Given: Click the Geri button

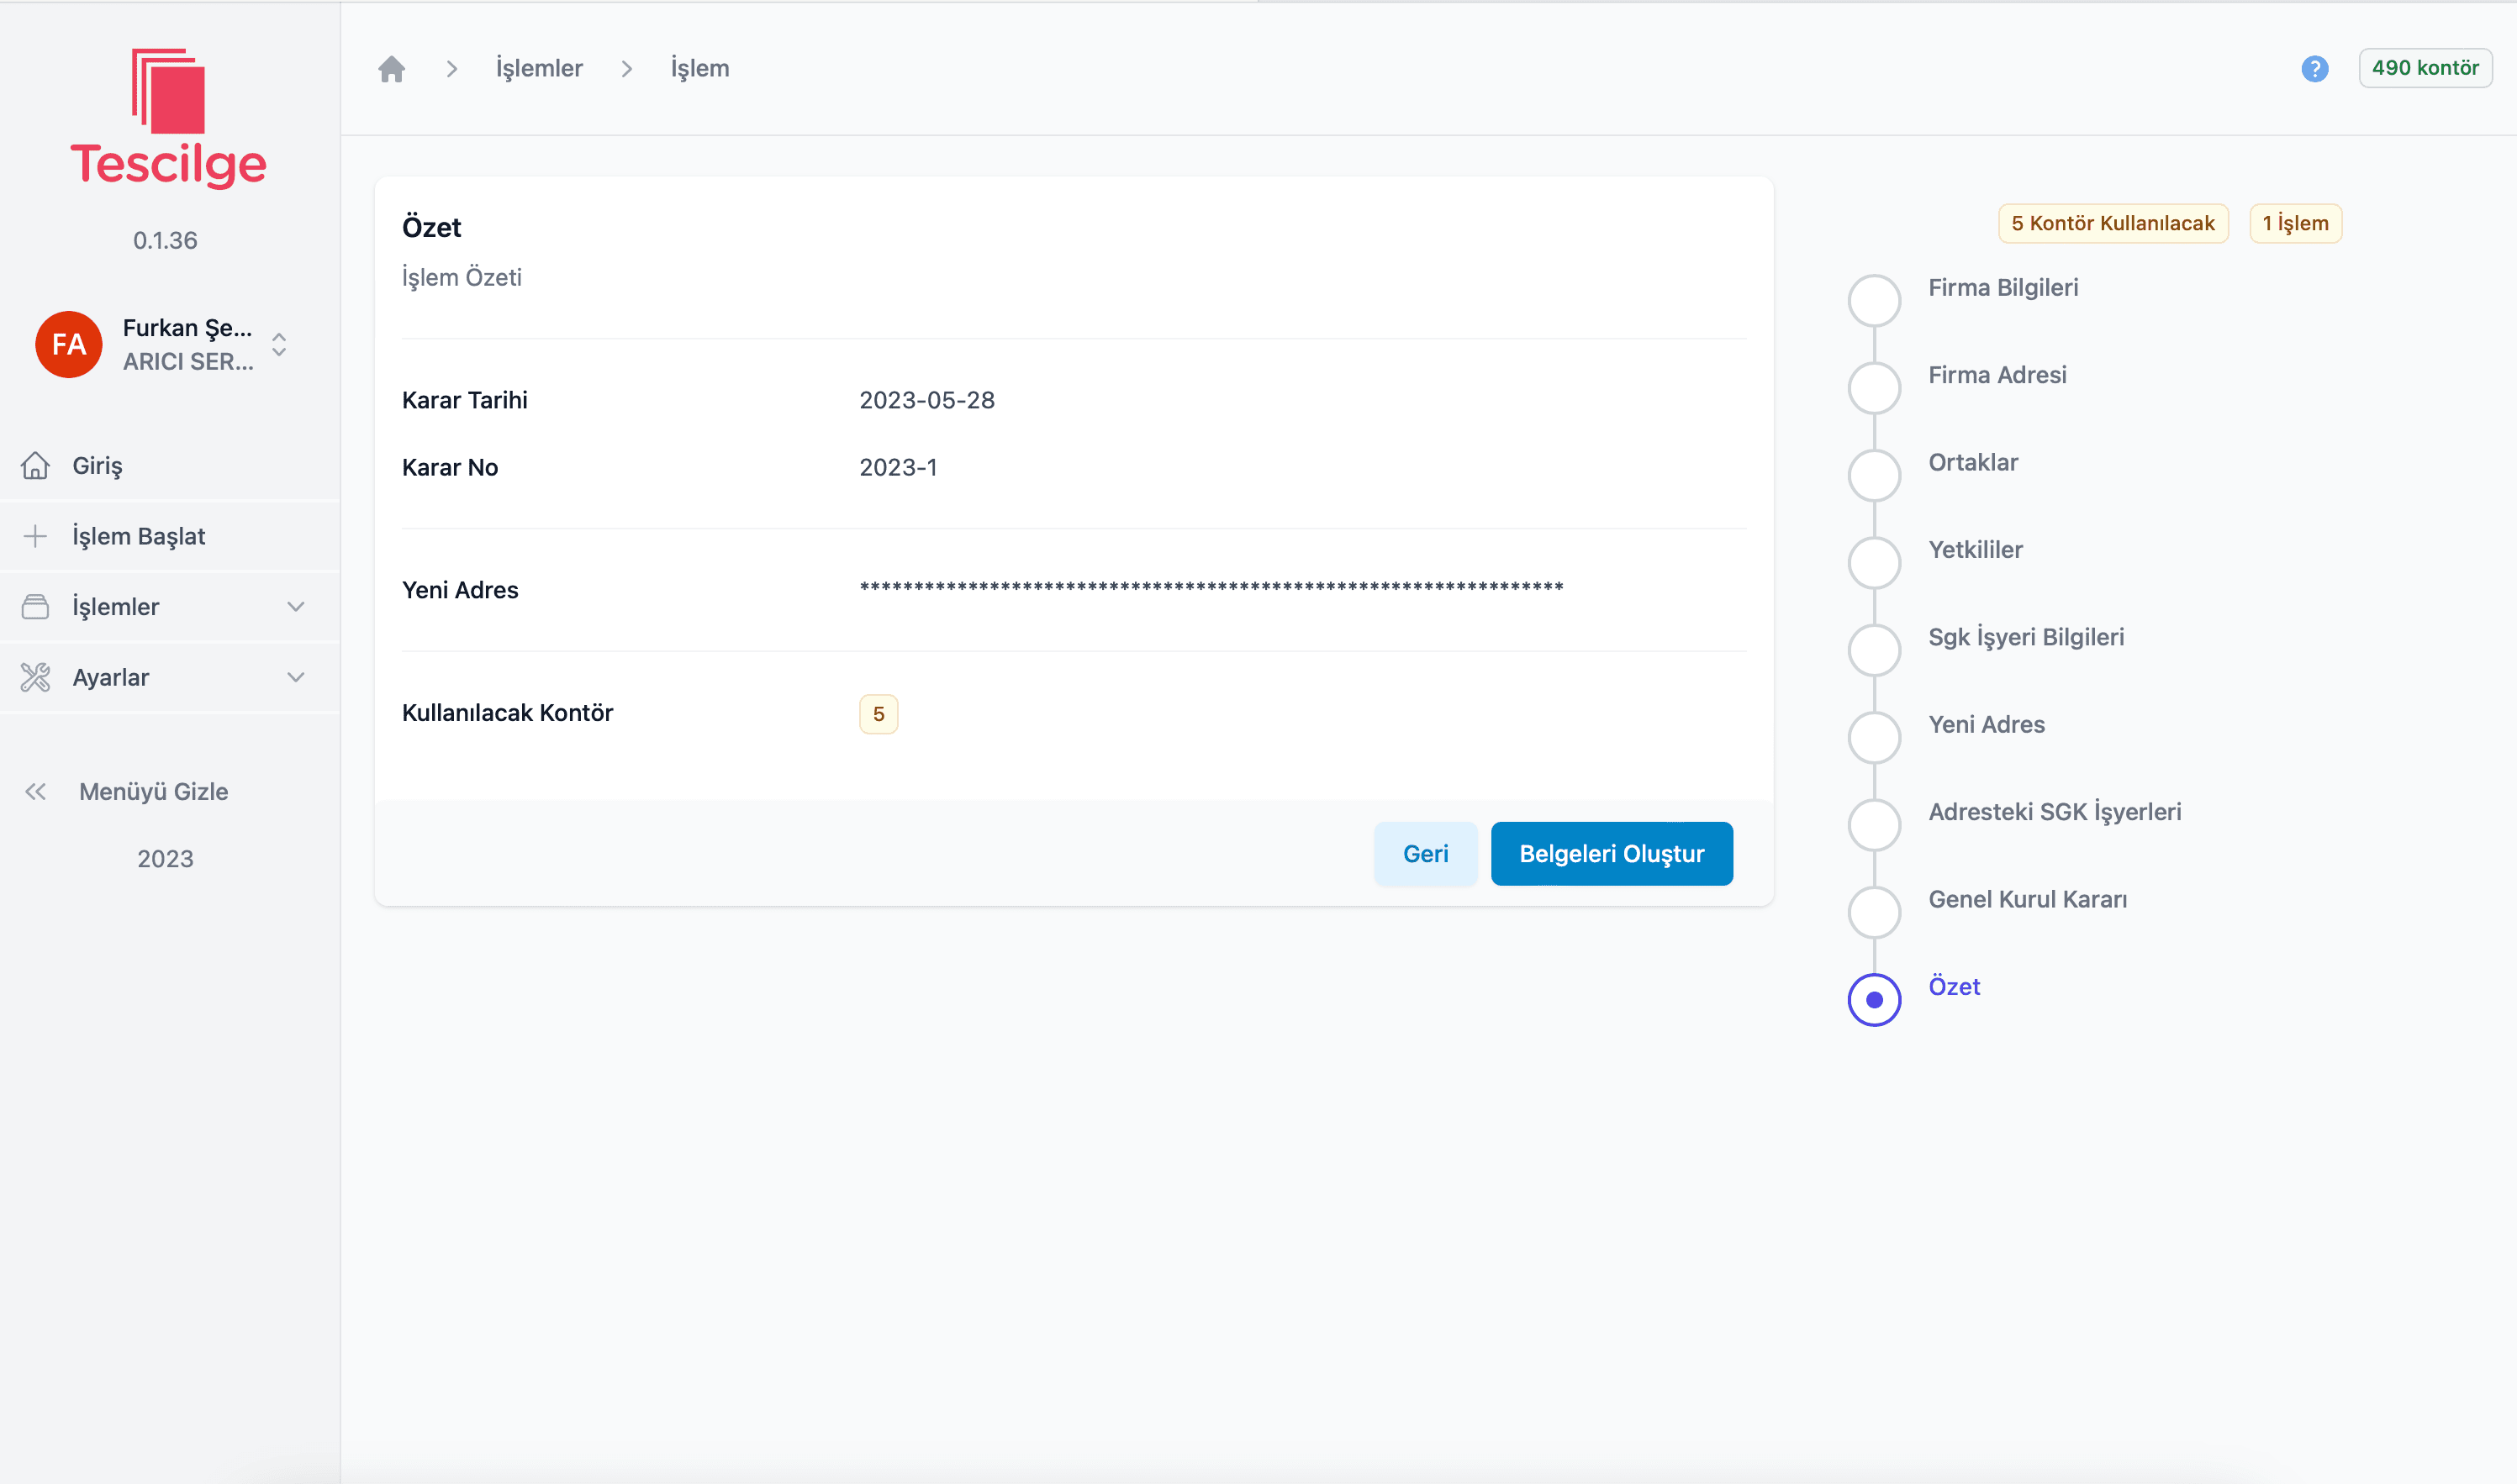Looking at the screenshot, I should pyautogui.click(x=1425, y=854).
